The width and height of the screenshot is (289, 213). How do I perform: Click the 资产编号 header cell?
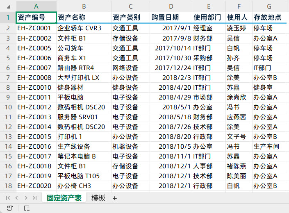(36, 17)
